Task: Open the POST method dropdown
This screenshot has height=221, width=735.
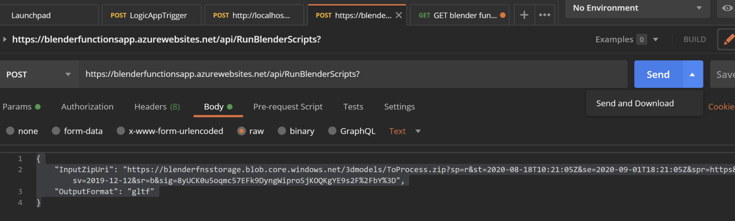Action: 39,74
